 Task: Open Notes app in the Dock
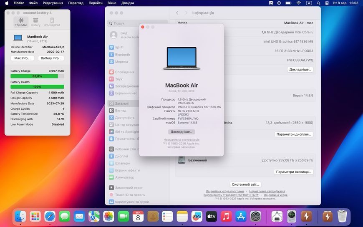pos(182,217)
